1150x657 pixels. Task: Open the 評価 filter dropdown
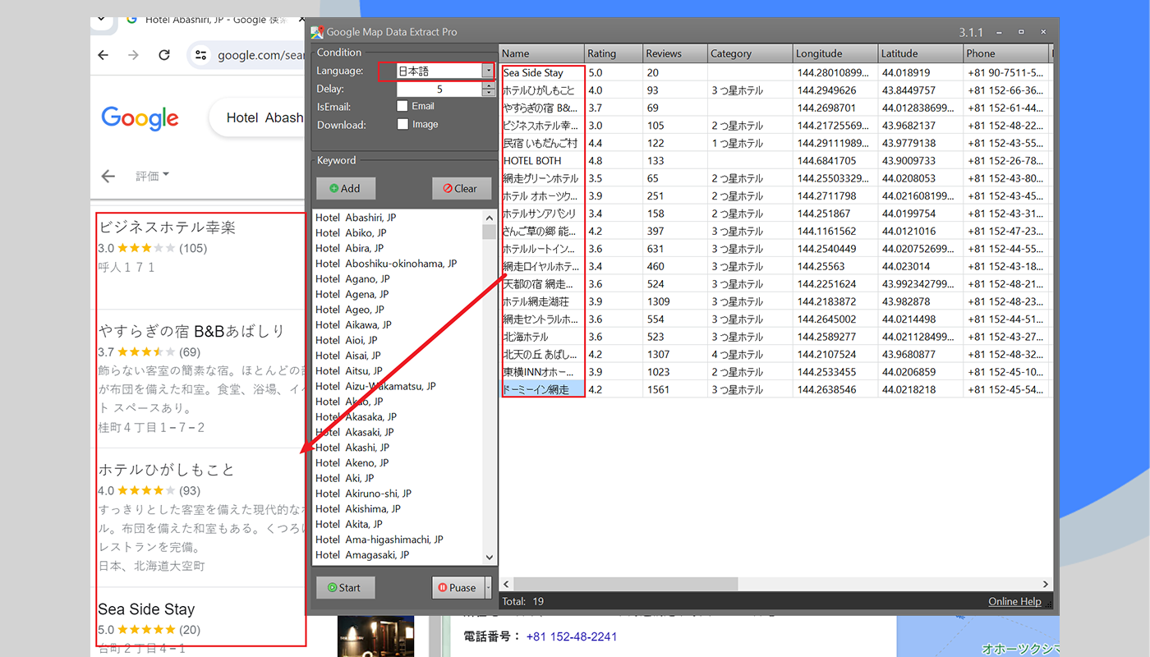click(153, 176)
